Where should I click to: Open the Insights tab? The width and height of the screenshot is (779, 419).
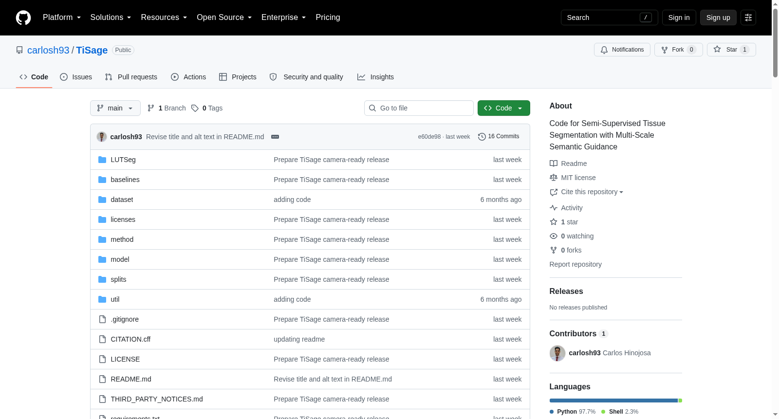(x=375, y=77)
